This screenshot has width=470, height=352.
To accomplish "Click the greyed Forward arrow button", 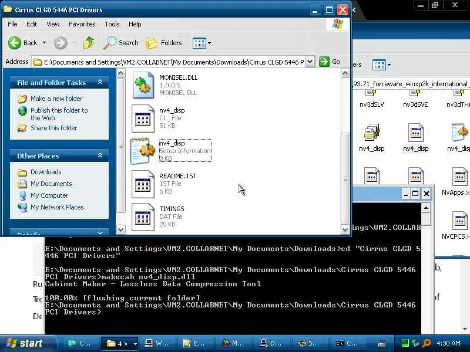I will click(61, 43).
